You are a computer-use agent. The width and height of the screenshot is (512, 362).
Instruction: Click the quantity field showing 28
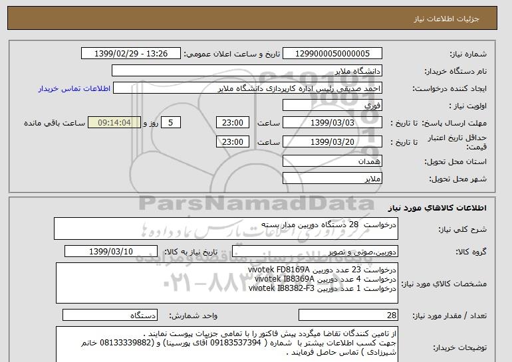point(348,316)
